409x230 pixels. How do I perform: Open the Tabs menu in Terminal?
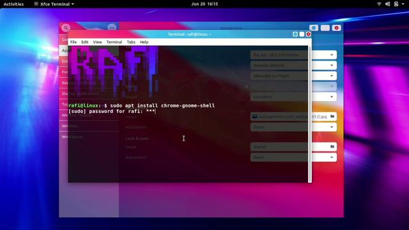point(131,42)
